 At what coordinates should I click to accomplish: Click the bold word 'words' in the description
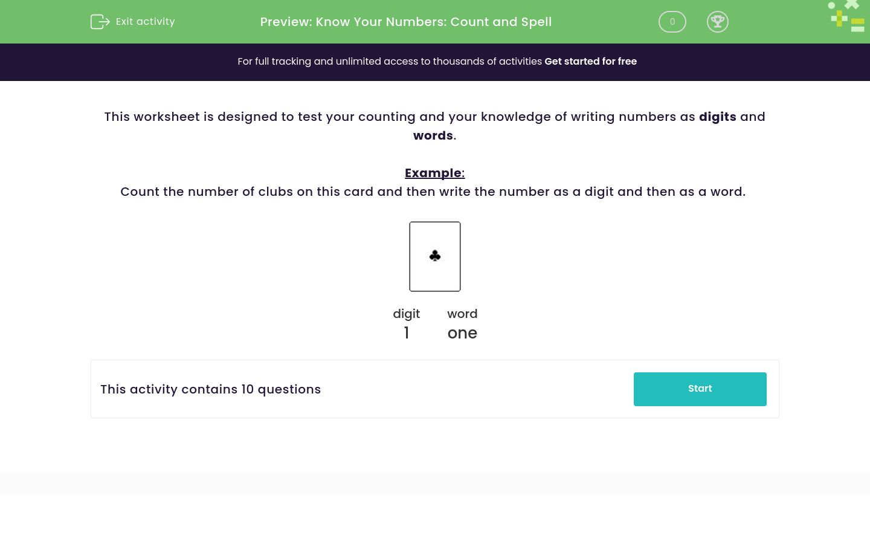[x=433, y=135]
